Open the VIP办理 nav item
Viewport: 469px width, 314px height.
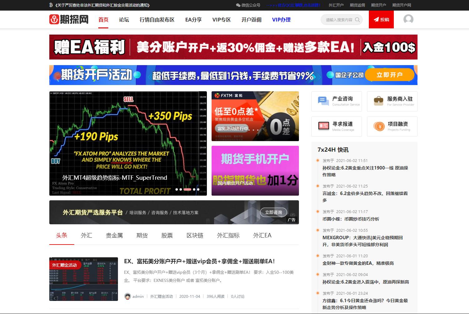[281, 20]
